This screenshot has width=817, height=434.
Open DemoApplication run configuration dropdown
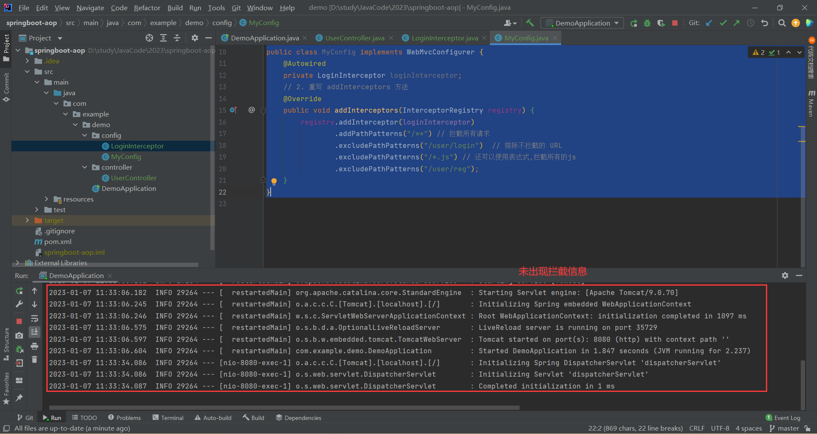pyautogui.click(x=582, y=23)
